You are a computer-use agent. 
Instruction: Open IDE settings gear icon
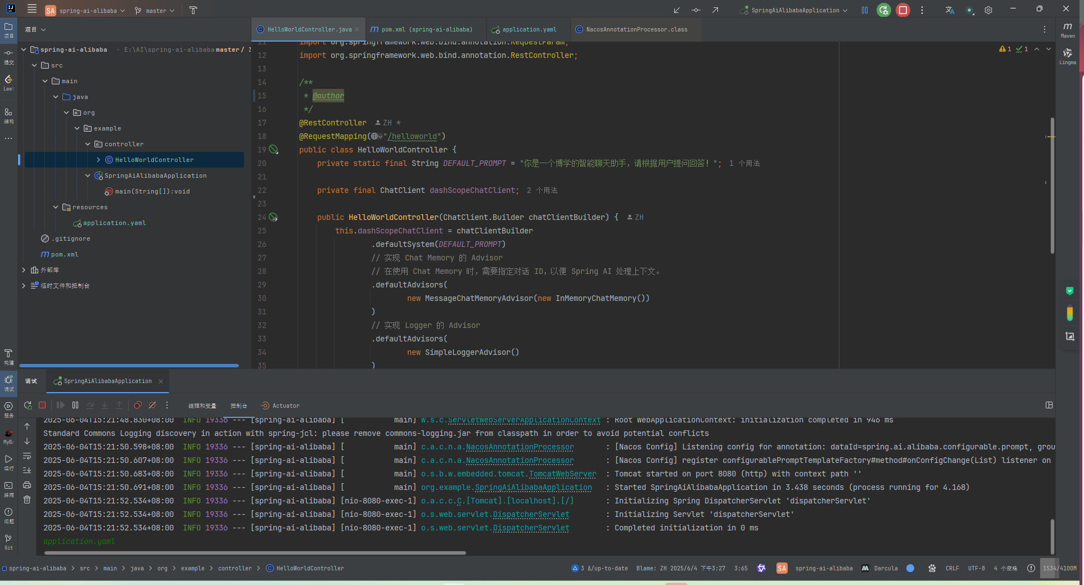(x=988, y=10)
